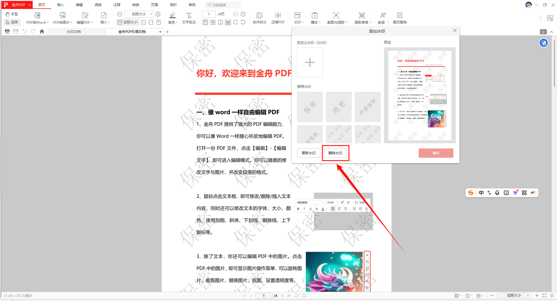Go to next page using toolbar arrow
This screenshot has width=557, height=301.
[243, 14]
